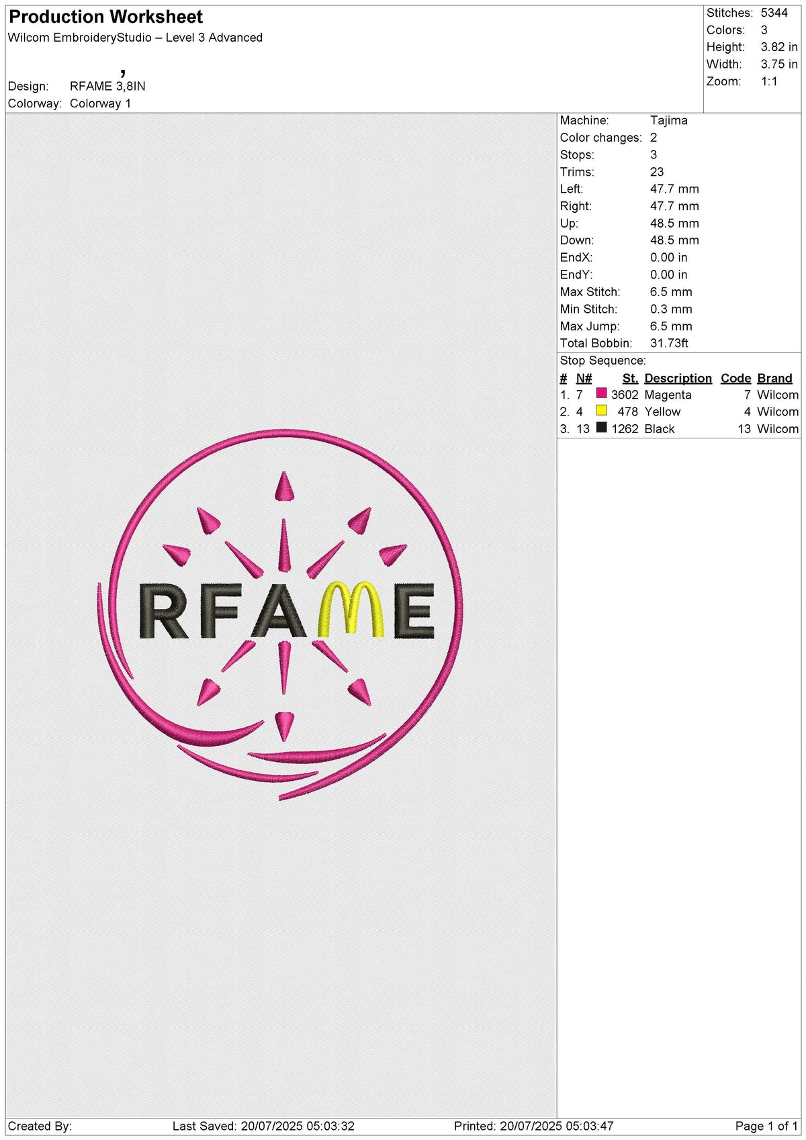Click the yellow M arches in the design
This screenshot has height=1140, width=806.
[351, 609]
